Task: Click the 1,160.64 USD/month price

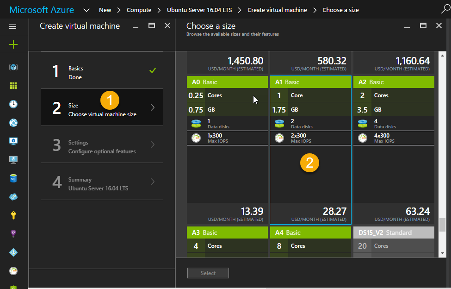Action: (x=413, y=61)
